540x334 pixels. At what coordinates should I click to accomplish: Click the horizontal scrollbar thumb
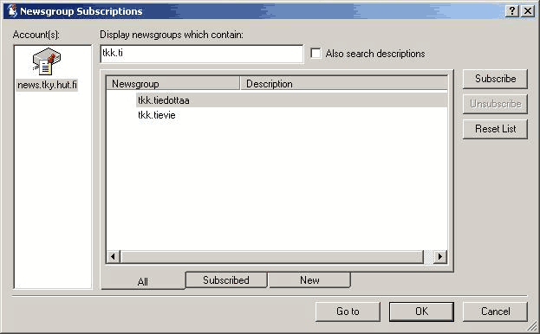tap(271, 256)
